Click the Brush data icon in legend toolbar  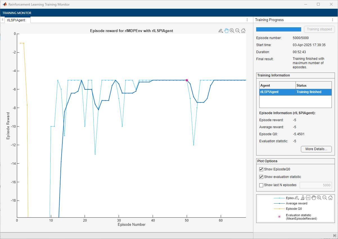point(302,198)
